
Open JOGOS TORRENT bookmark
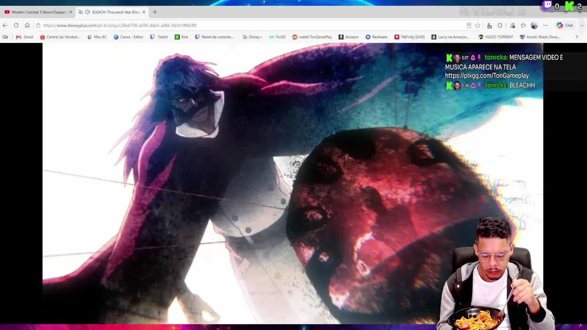pos(495,37)
